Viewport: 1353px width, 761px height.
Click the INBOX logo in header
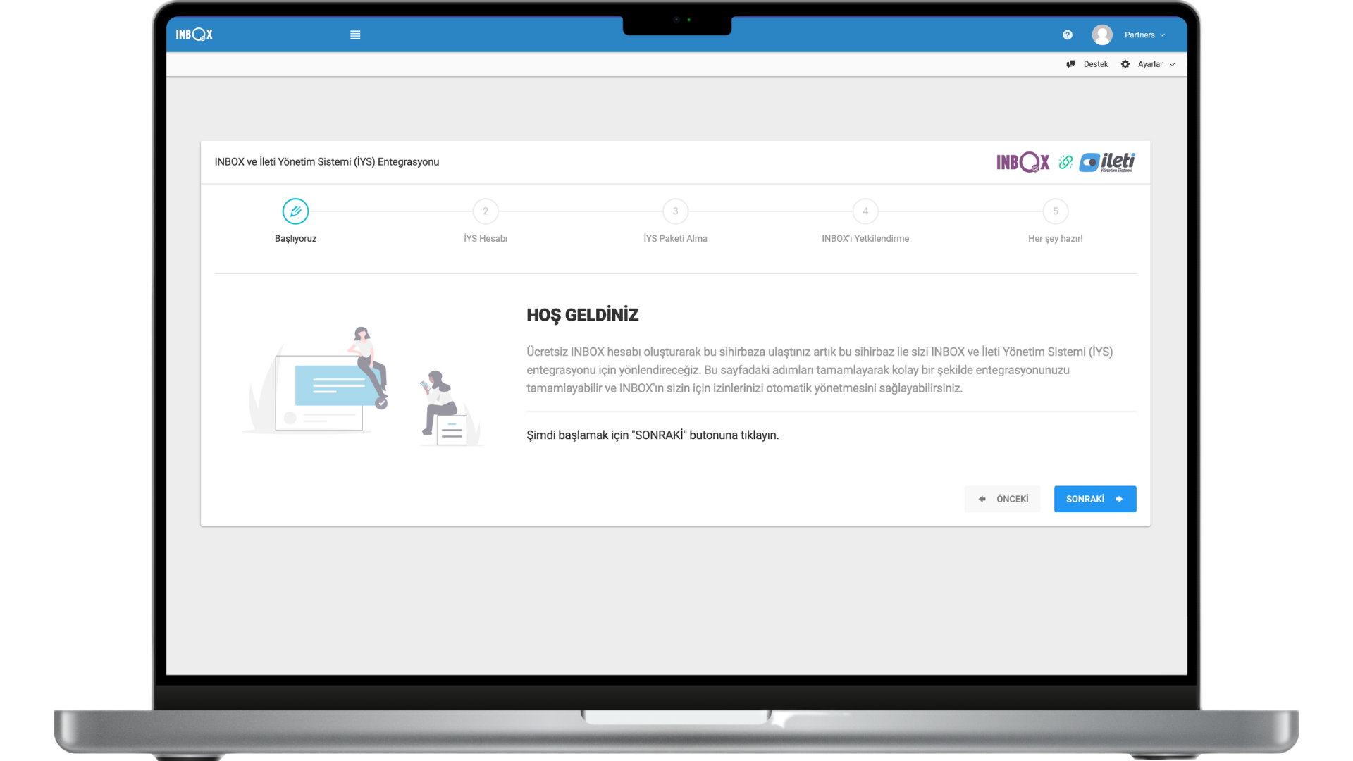pos(194,35)
